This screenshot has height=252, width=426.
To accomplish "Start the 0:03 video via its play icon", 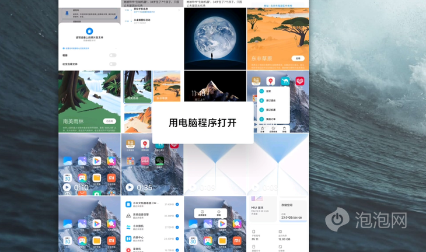I will tap(256, 187).
